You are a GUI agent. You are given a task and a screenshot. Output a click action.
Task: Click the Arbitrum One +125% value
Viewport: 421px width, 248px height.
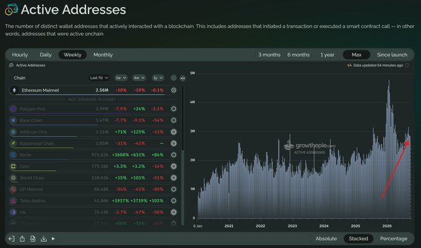137,132
